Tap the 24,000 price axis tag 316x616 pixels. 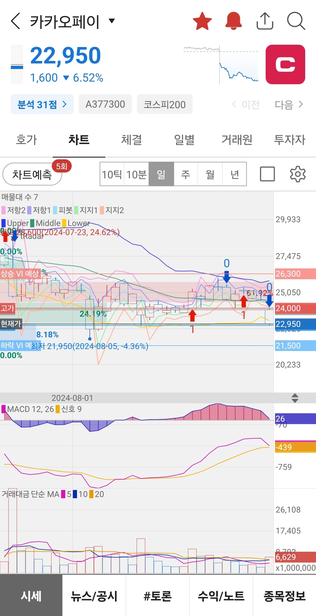pos(295,308)
